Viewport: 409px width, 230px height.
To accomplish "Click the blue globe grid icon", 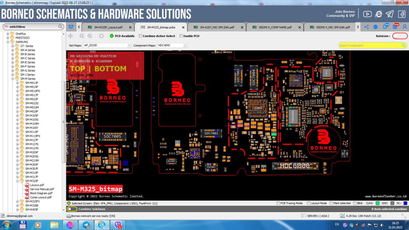I will [x=376, y=27].
